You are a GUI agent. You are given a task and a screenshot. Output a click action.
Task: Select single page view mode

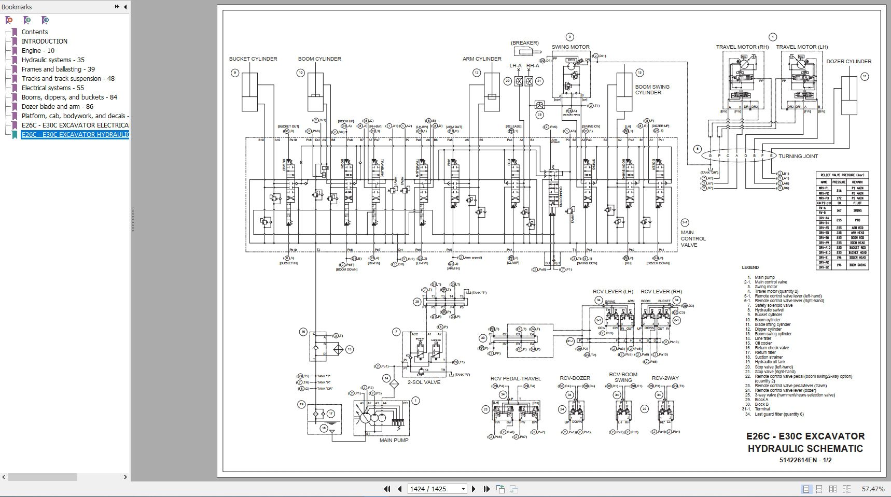tap(805, 488)
